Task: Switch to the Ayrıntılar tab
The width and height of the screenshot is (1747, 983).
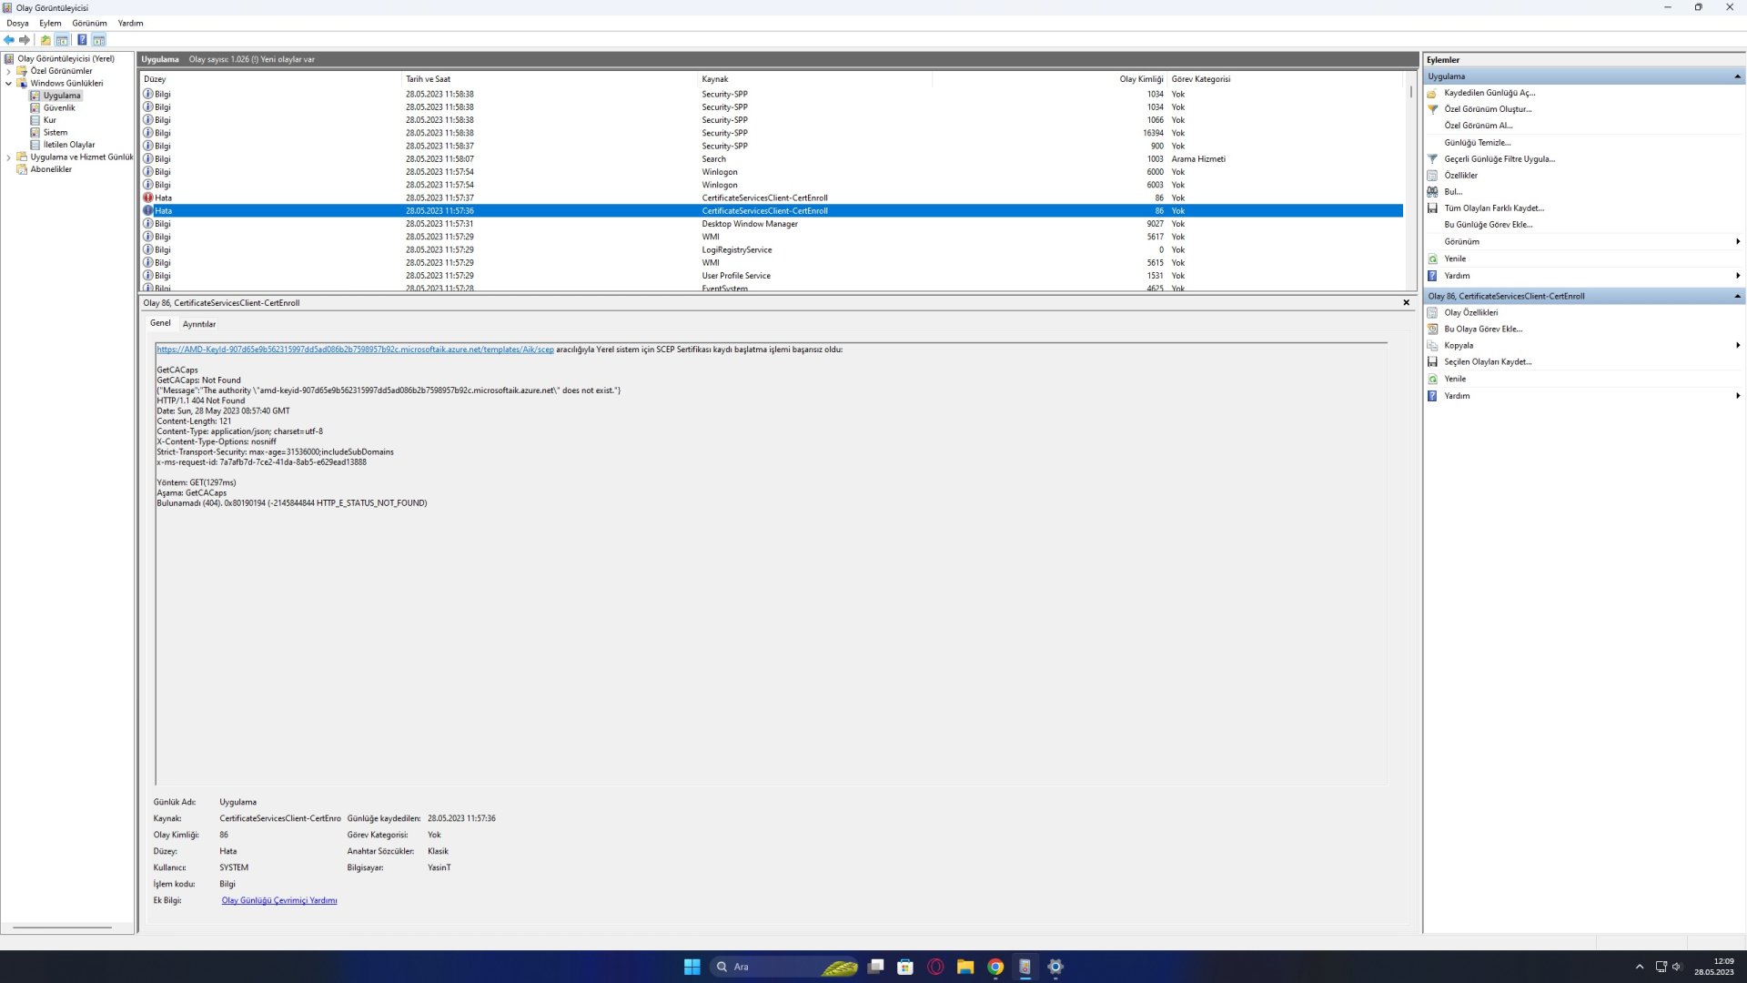Action: click(198, 324)
